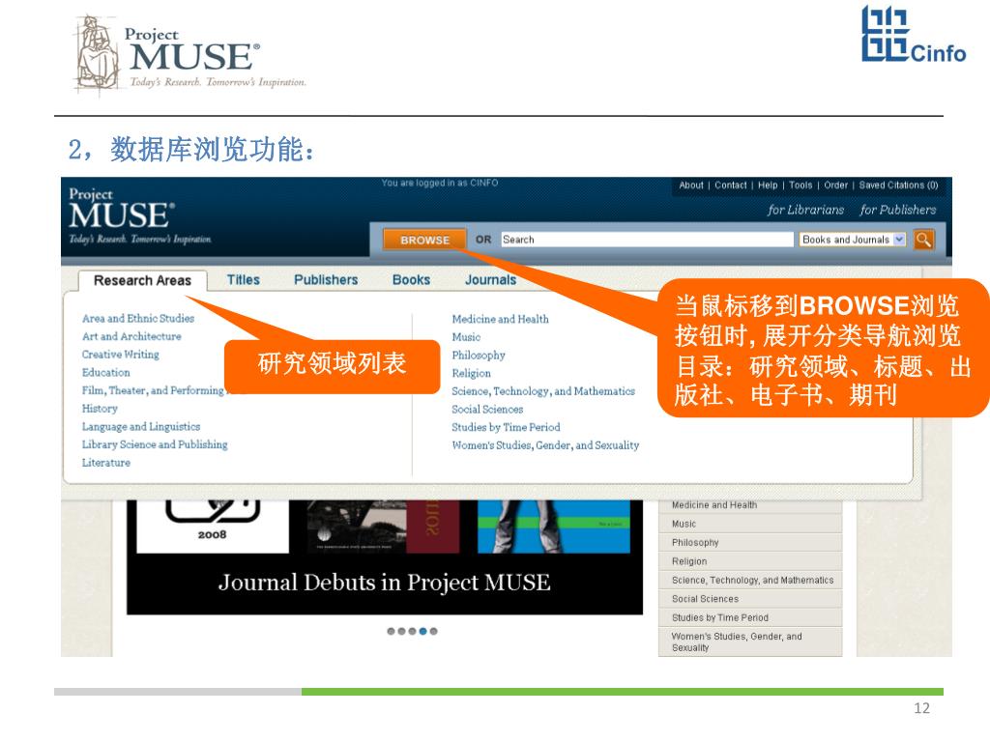Click Philosophy in the sidebar list
The height and width of the screenshot is (742, 990).
pos(750,543)
